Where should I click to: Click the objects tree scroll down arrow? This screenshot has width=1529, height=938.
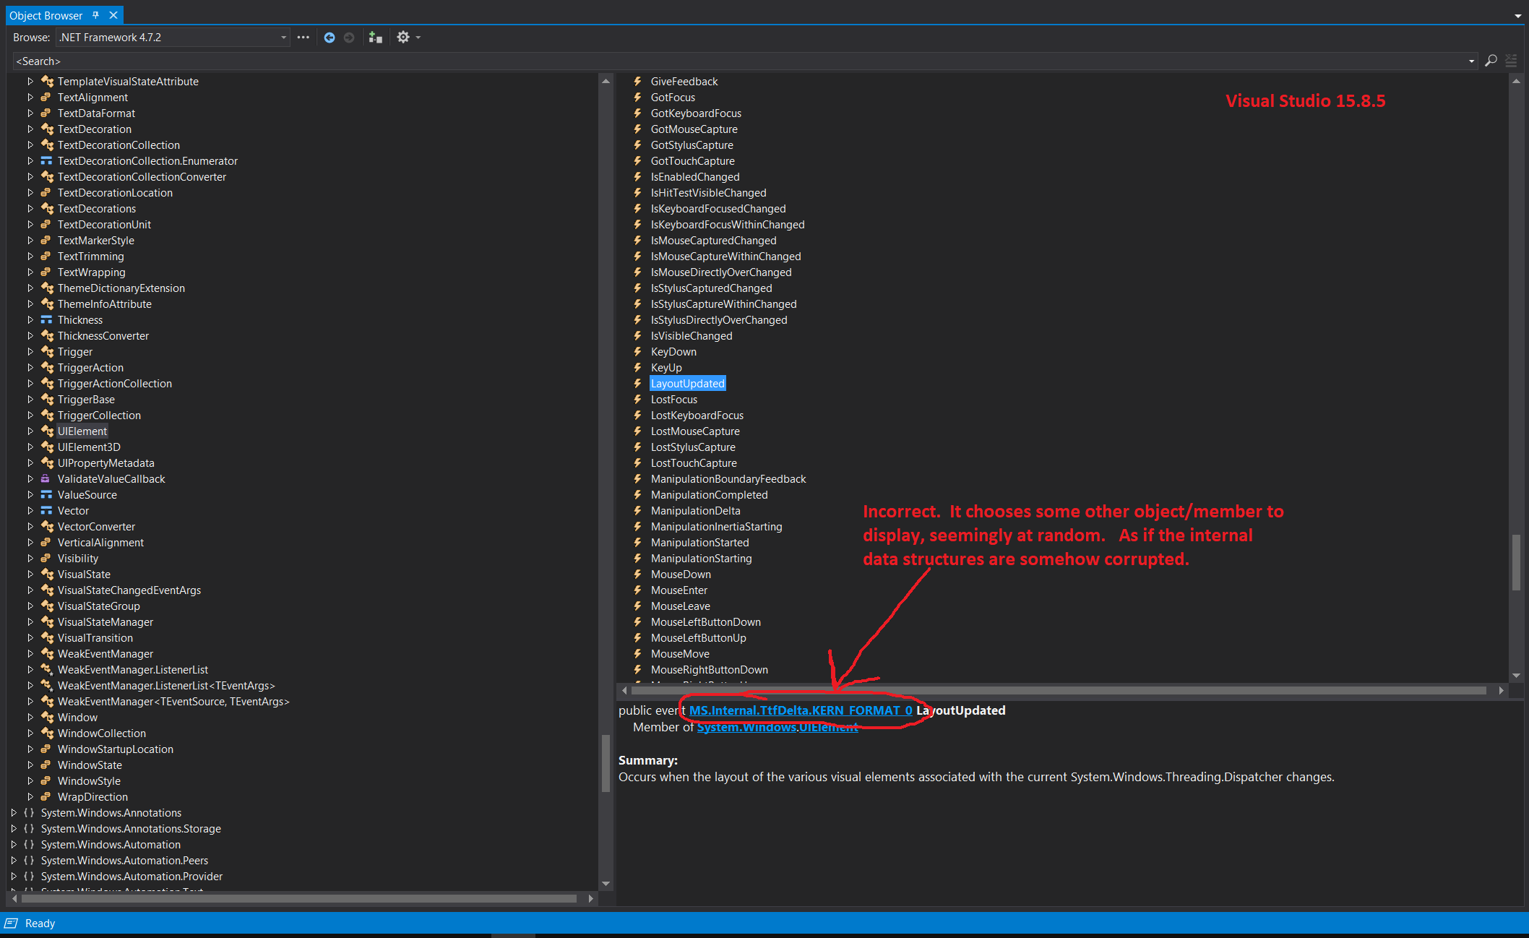606,883
